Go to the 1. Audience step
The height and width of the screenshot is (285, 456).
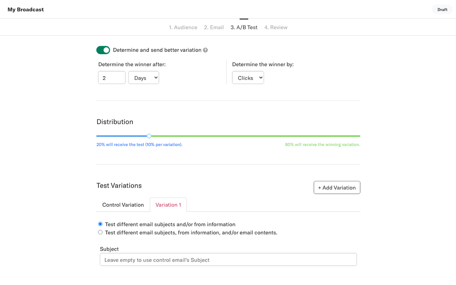pos(183,27)
